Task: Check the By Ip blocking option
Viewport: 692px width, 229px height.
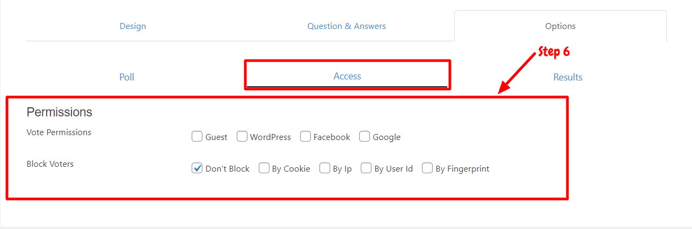Action: click(324, 168)
